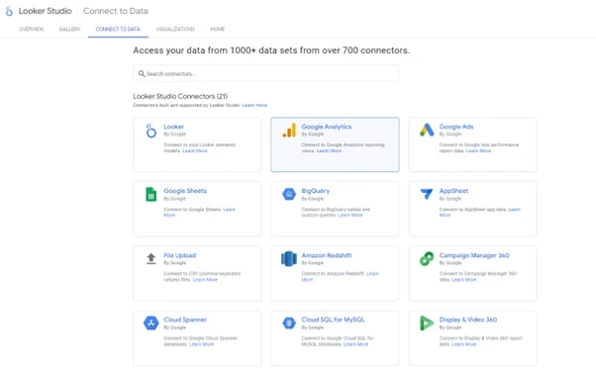
Task: Open the Gallery tab
Action: (69, 29)
